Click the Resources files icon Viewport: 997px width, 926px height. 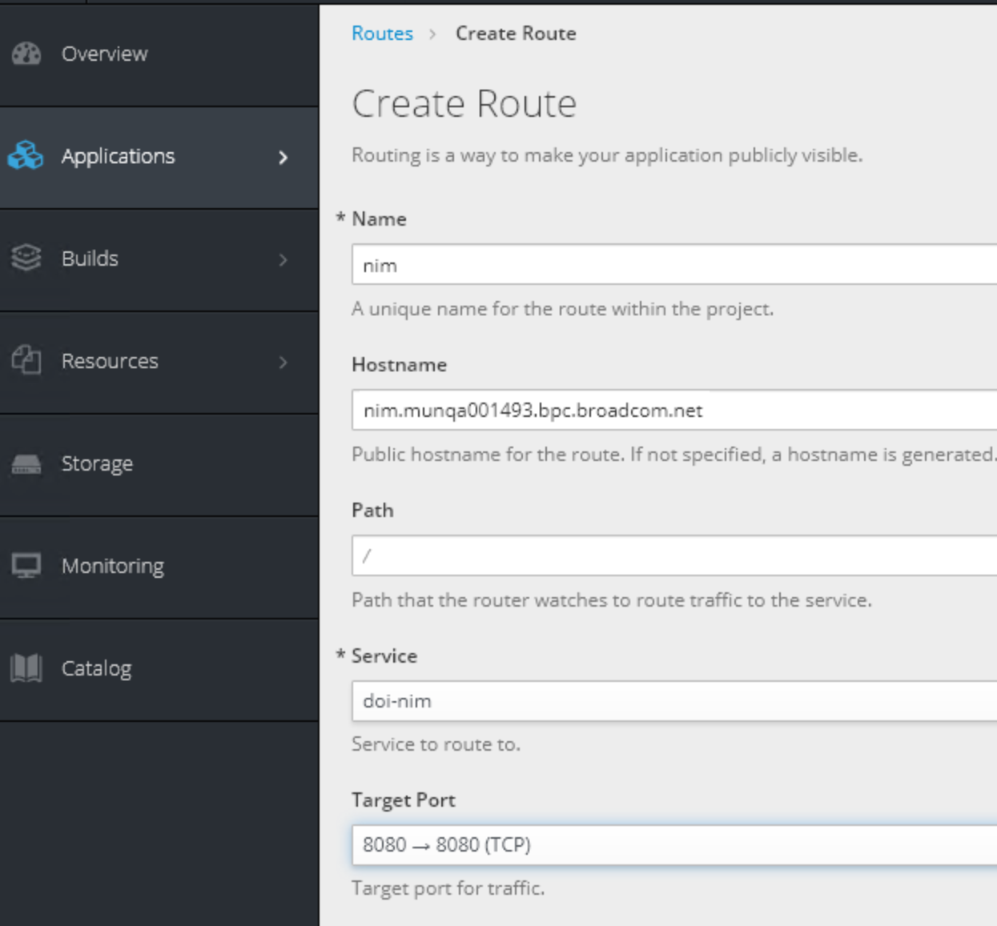(x=26, y=360)
